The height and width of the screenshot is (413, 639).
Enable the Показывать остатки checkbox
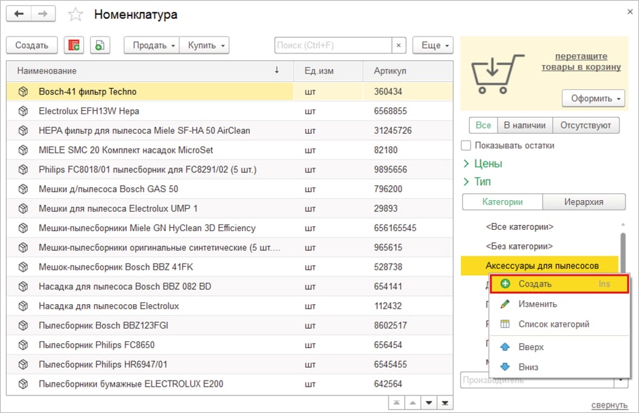tap(466, 145)
